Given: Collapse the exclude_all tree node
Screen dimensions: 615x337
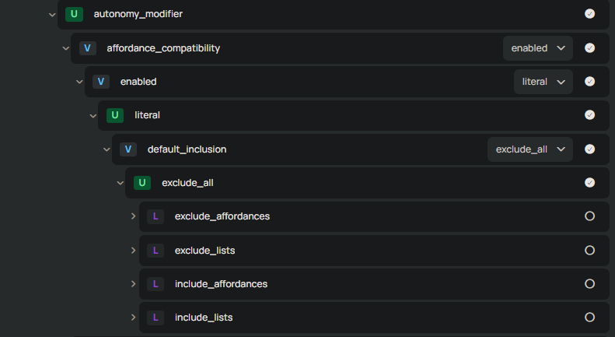Looking at the screenshot, I should coord(121,183).
